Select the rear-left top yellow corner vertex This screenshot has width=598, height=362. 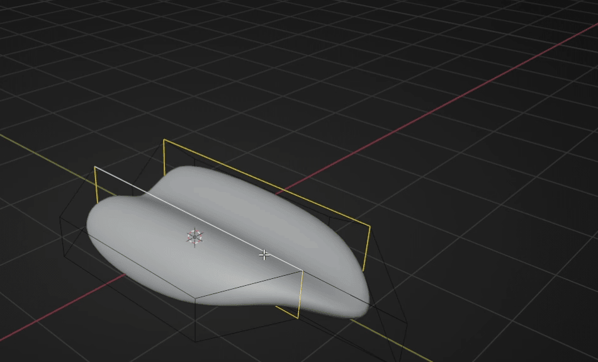click(x=164, y=140)
